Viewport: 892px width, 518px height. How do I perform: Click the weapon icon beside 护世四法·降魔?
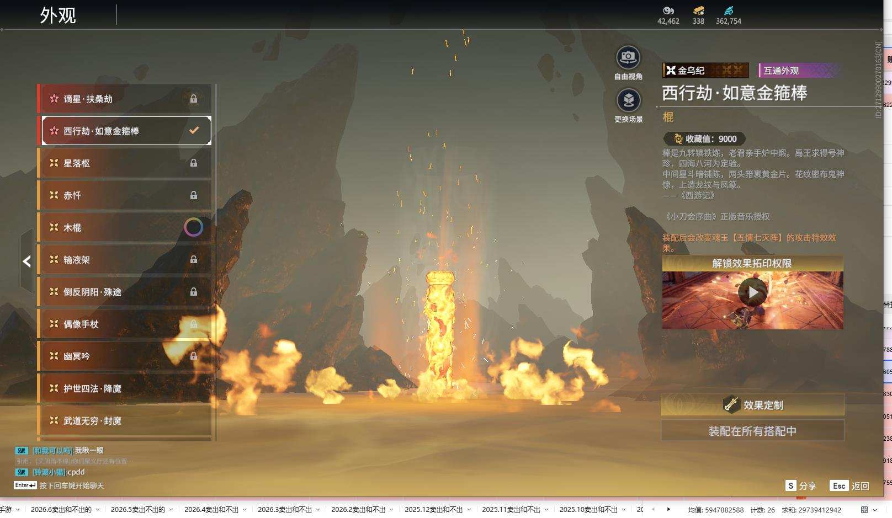click(x=54, y=388)
